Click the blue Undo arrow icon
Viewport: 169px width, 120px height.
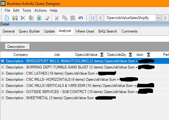(x=81, y=18)
